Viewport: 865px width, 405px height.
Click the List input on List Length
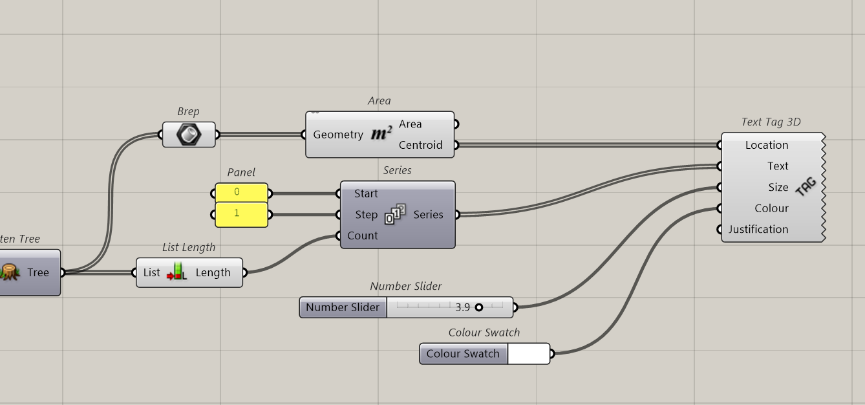[152, 272]
